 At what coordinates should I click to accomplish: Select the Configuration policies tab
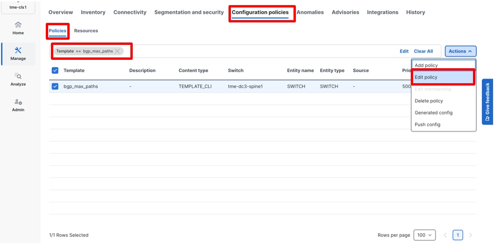pos(260,12)
